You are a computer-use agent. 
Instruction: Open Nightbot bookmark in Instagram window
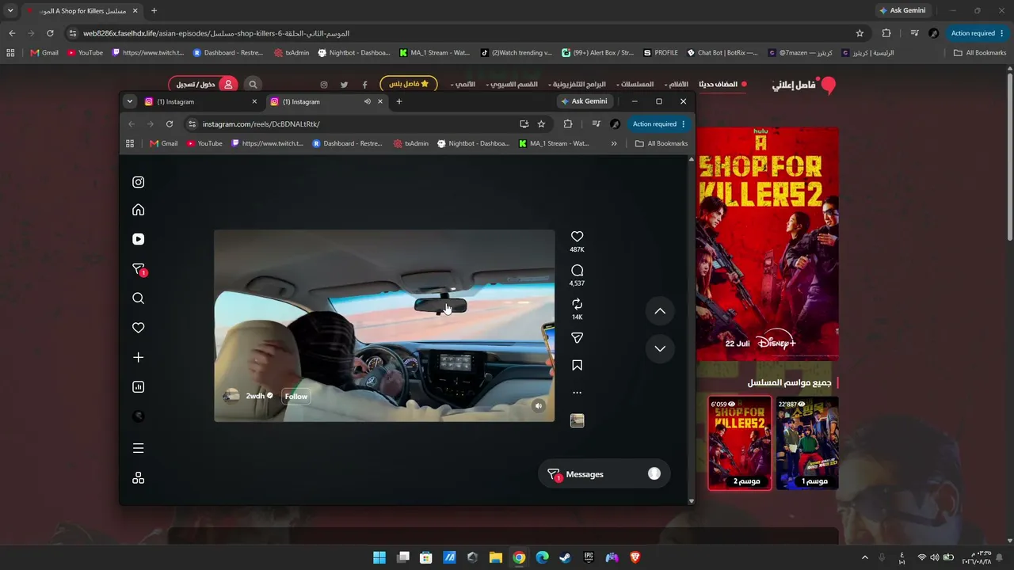[x=473, y=143]
